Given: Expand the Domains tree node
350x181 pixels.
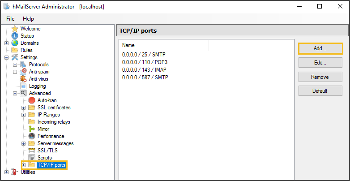Looking at the screenshot, I should (x=6, y=43).
